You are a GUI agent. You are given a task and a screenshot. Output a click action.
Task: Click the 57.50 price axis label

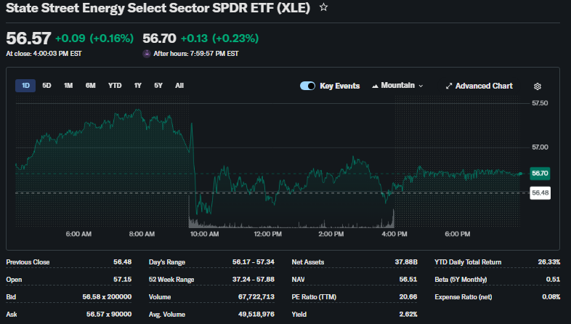540,104
